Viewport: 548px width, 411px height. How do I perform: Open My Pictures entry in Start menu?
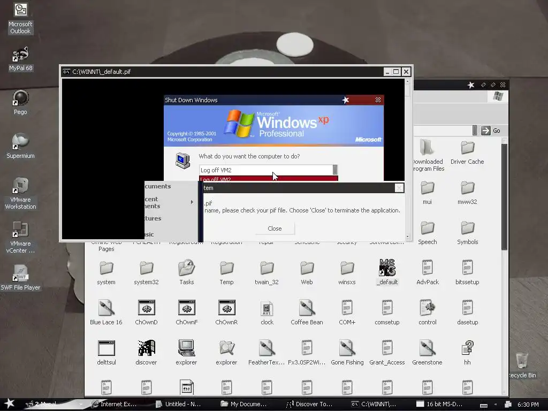[x=171, y=218]
